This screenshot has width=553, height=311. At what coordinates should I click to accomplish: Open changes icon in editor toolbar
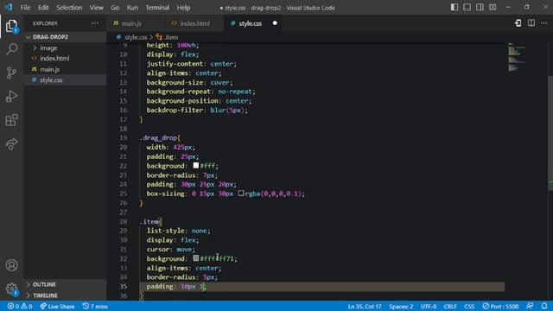point(518,23)
